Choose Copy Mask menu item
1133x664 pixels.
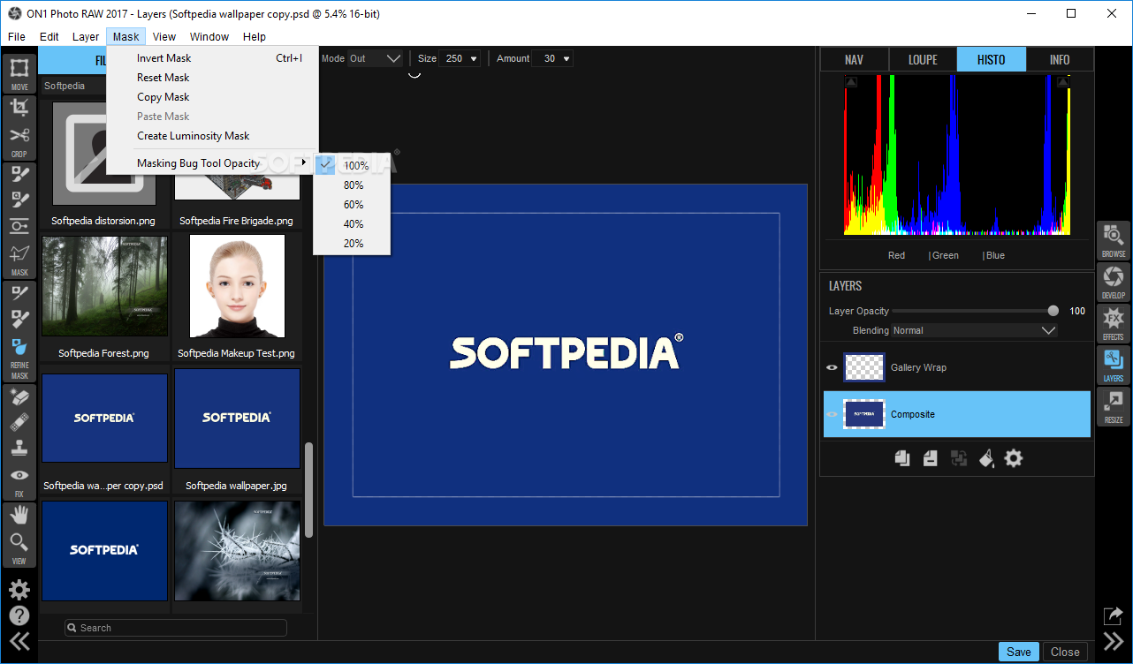[x=210, y=97]
